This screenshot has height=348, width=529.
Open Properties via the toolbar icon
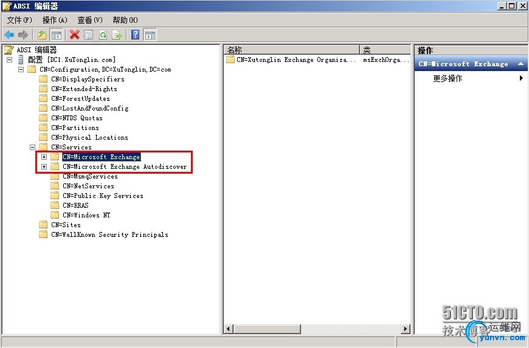click(89, 35)
